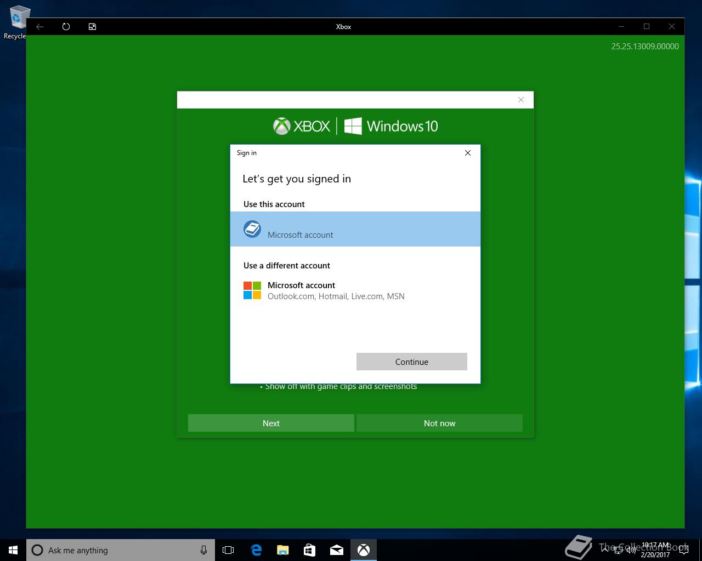Click the Xbox app back arrow

39,26
